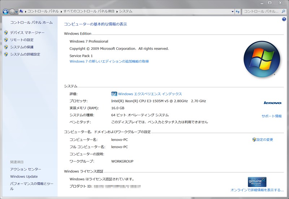This screenshot has height=199, width=289.
Task: Select すべてのコントロール パネル項目 breadcrumb
Action: [89, 12]
